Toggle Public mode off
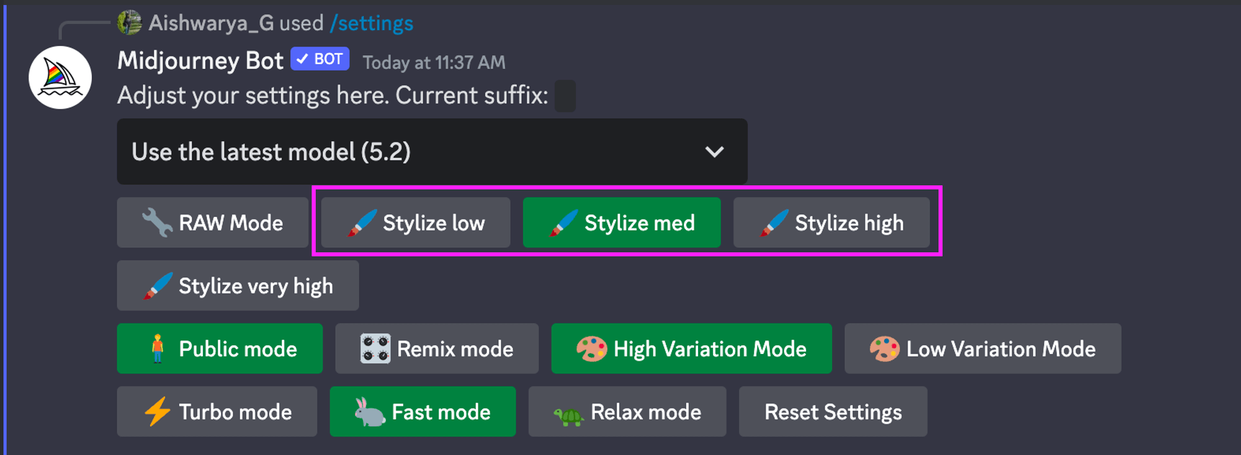Image resolution: width=1241 pixels, height=455 pixels. (220, 348)
